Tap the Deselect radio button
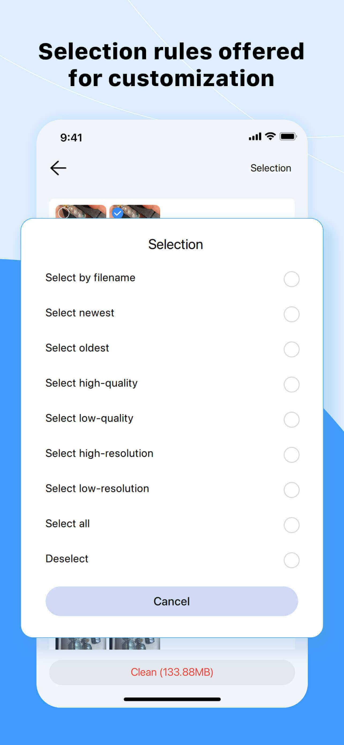 [291, 560]
